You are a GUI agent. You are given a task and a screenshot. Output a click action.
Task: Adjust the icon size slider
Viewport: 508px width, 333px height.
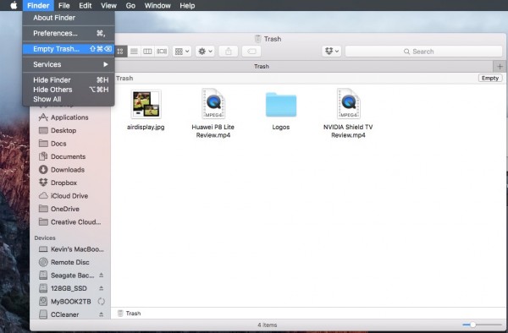click(482, 325)
